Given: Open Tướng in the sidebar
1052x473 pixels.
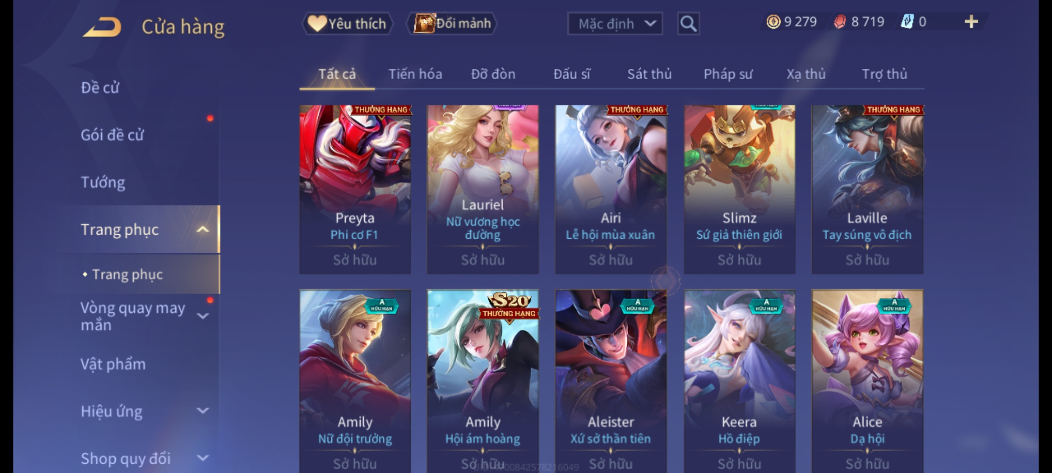Looking at the screenshot, I should pyautogui.click(x=103, y=182).
